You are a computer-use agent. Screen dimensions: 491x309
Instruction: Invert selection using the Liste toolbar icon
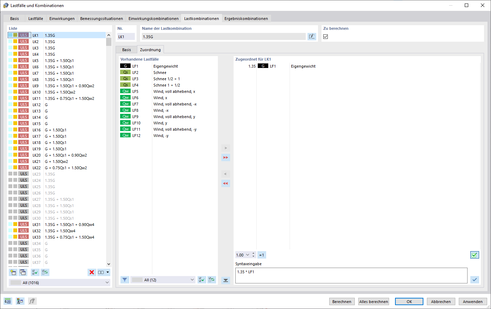pyautogui.click(x=45, y=272)
